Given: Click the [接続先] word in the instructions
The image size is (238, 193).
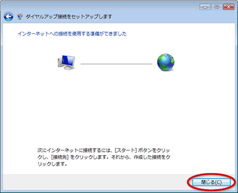Looking at the screenshot, I should pos(60,157).
